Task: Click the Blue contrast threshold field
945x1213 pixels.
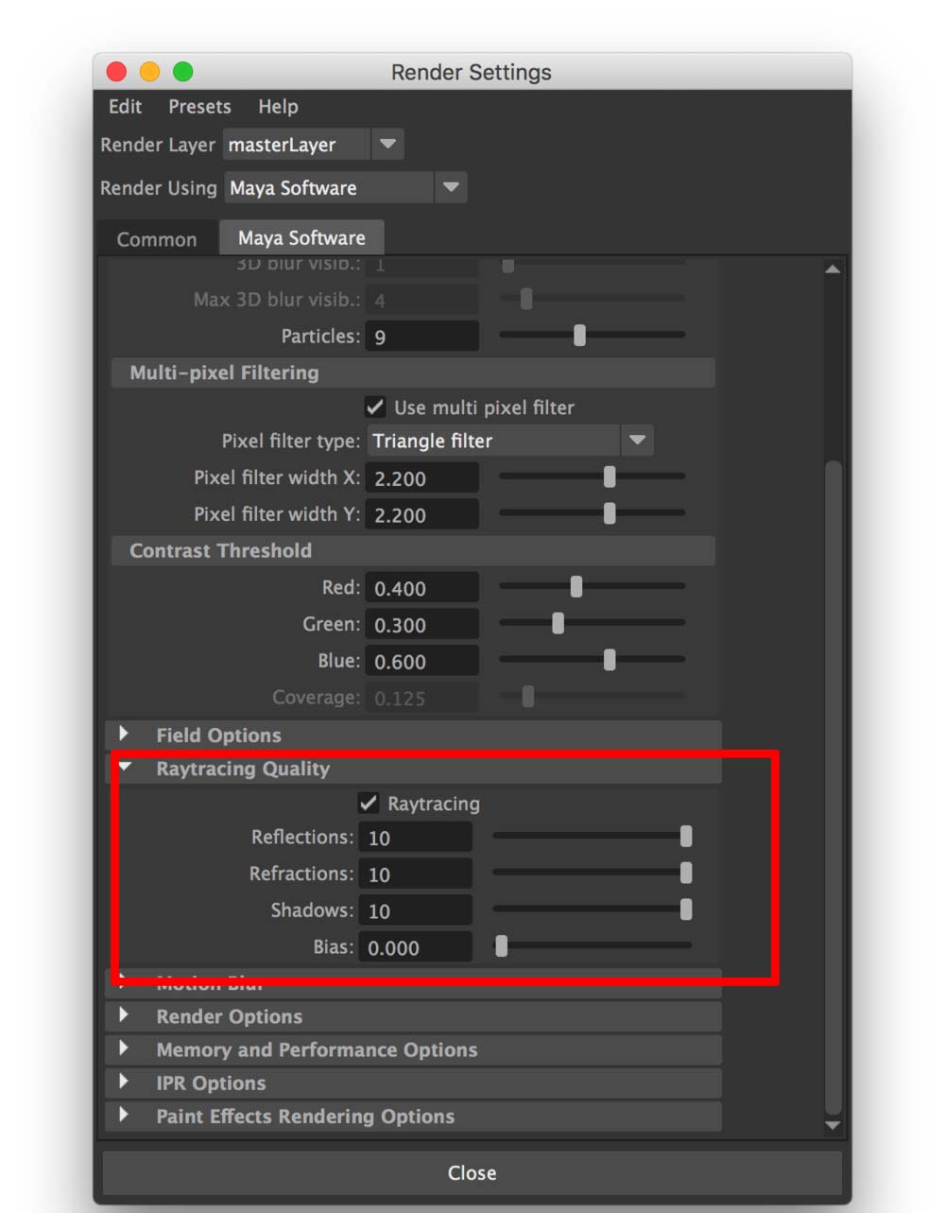Action: click(x=421, y=661)
